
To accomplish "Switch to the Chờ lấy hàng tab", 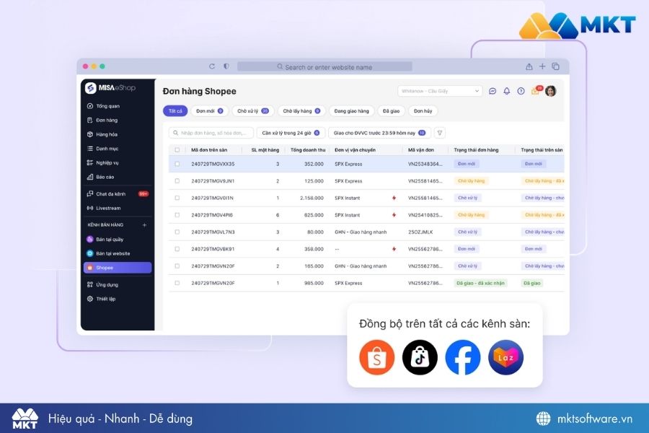I will pyautogui.click(x=301, y=110).
